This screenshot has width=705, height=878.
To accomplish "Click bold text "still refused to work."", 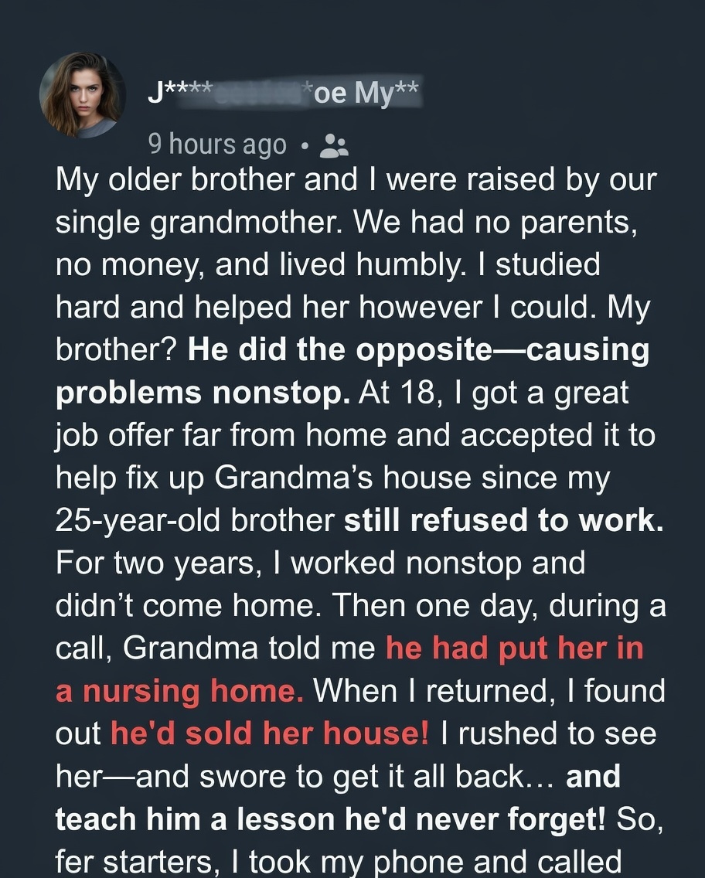I will [x=504, y=521].
